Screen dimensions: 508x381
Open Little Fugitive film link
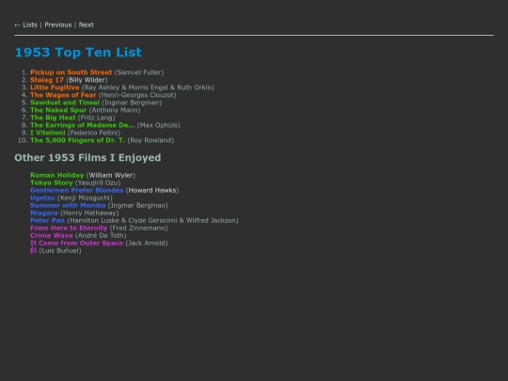(55, 87)
